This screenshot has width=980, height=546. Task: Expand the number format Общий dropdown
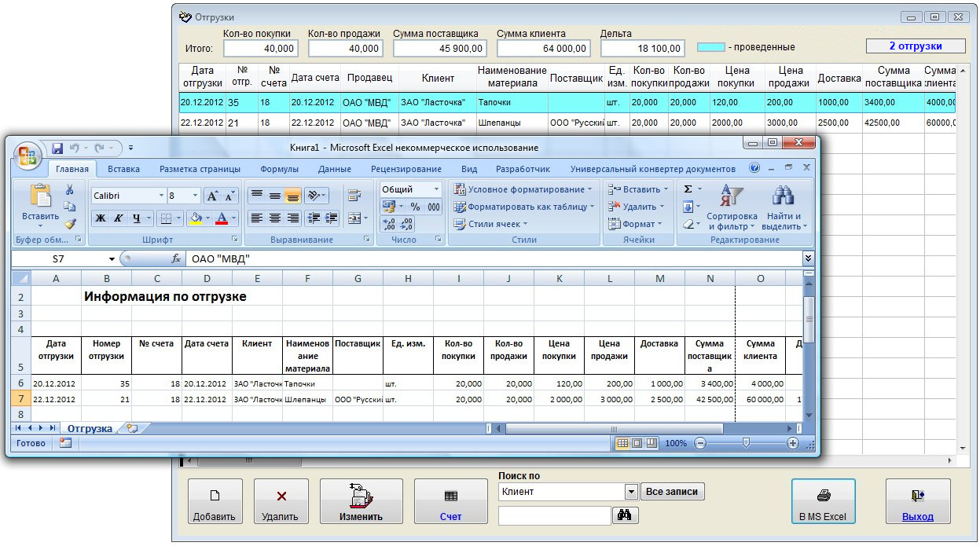436,189
